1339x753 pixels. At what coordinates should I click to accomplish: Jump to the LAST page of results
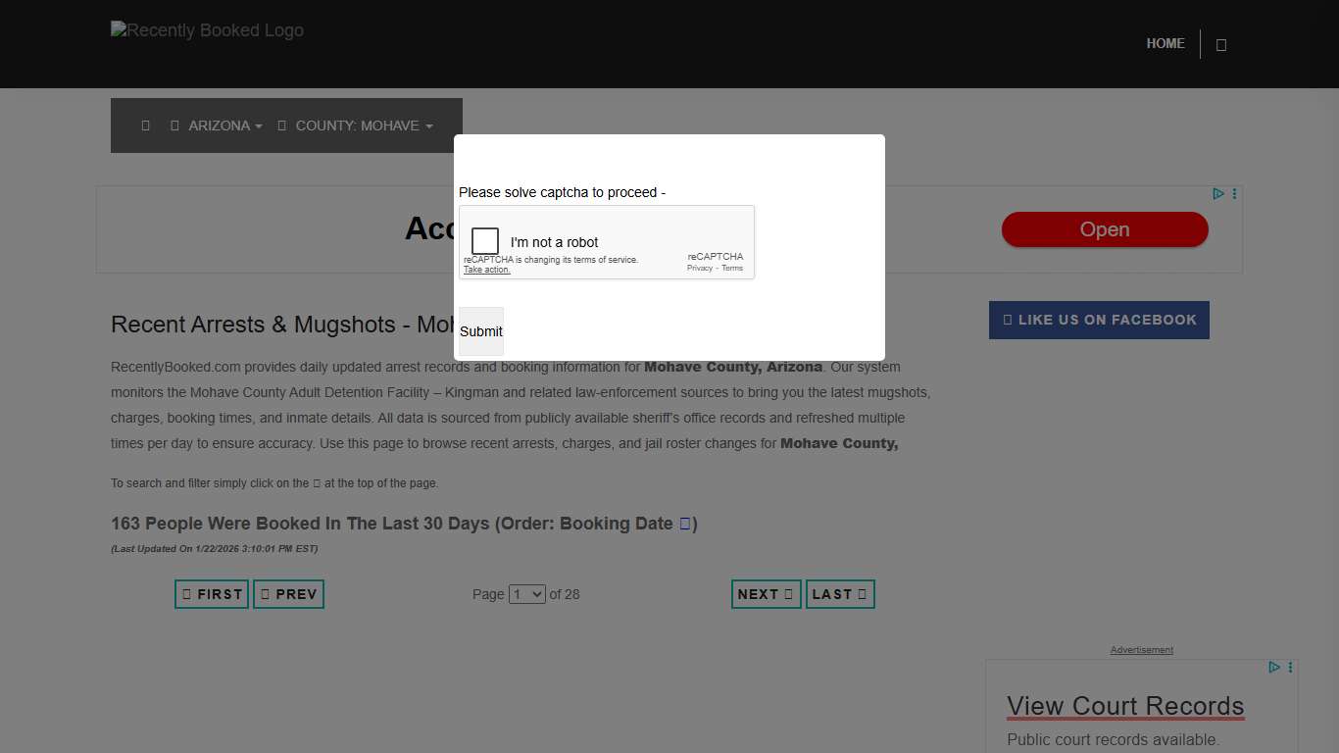pos(840,594)
